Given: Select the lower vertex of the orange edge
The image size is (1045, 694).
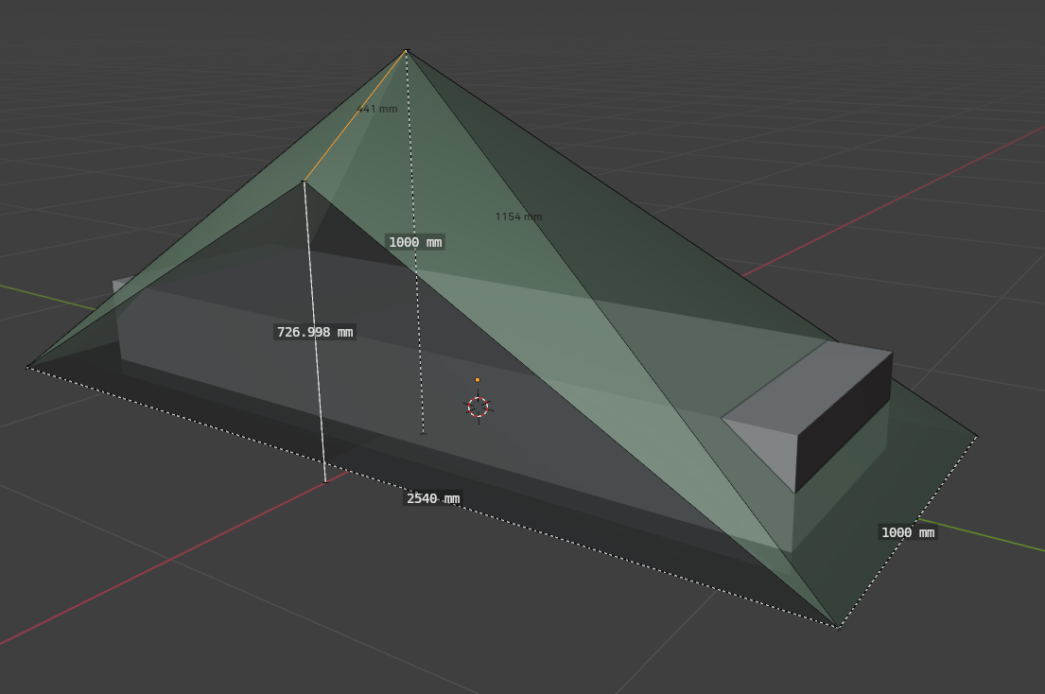Looking at the screenshot, I should (x=304, y=181).
